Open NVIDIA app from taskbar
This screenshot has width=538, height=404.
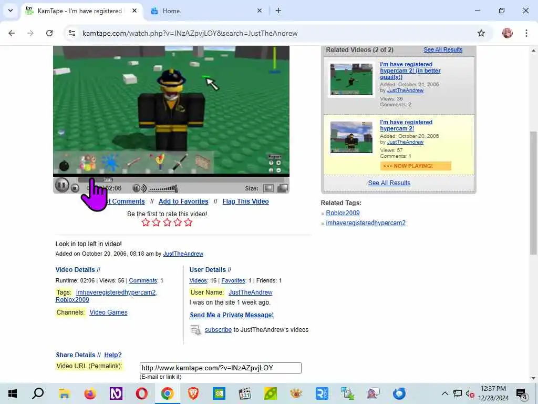219,393
